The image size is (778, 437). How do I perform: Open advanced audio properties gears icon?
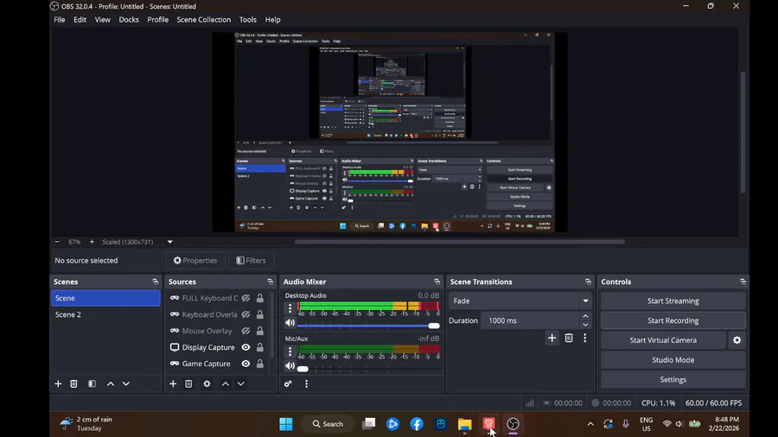pyautogui.click(x=288, y=384)
